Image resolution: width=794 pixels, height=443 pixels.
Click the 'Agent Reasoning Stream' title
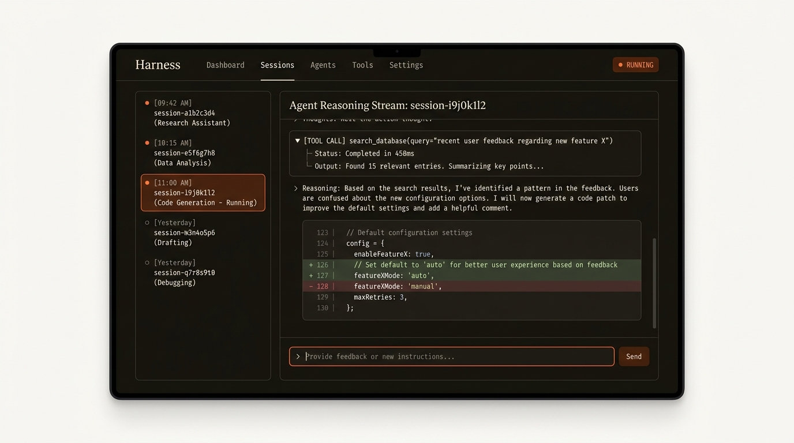(x=387, y=106)
